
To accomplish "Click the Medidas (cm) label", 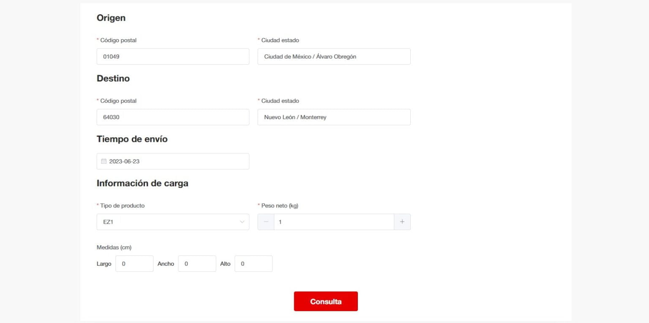I will click(114, 247).
